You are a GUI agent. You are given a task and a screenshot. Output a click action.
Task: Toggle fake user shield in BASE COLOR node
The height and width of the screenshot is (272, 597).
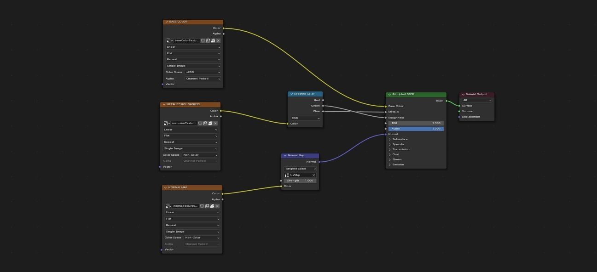click(x=203, y=40)
